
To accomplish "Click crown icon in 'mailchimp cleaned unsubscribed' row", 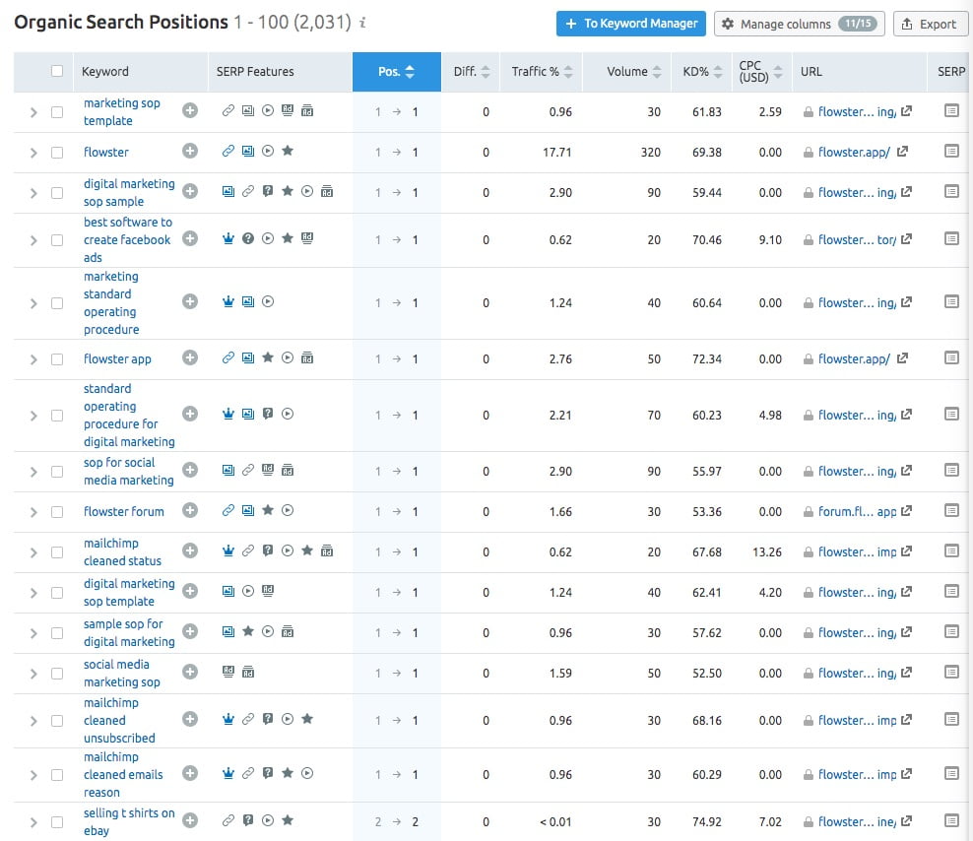I will tap(228, 719).
